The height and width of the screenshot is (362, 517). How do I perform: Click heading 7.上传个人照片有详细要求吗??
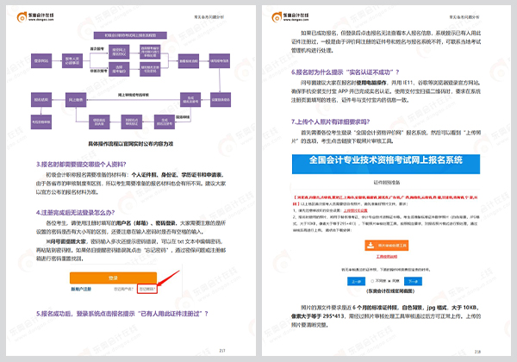point(330,122)
